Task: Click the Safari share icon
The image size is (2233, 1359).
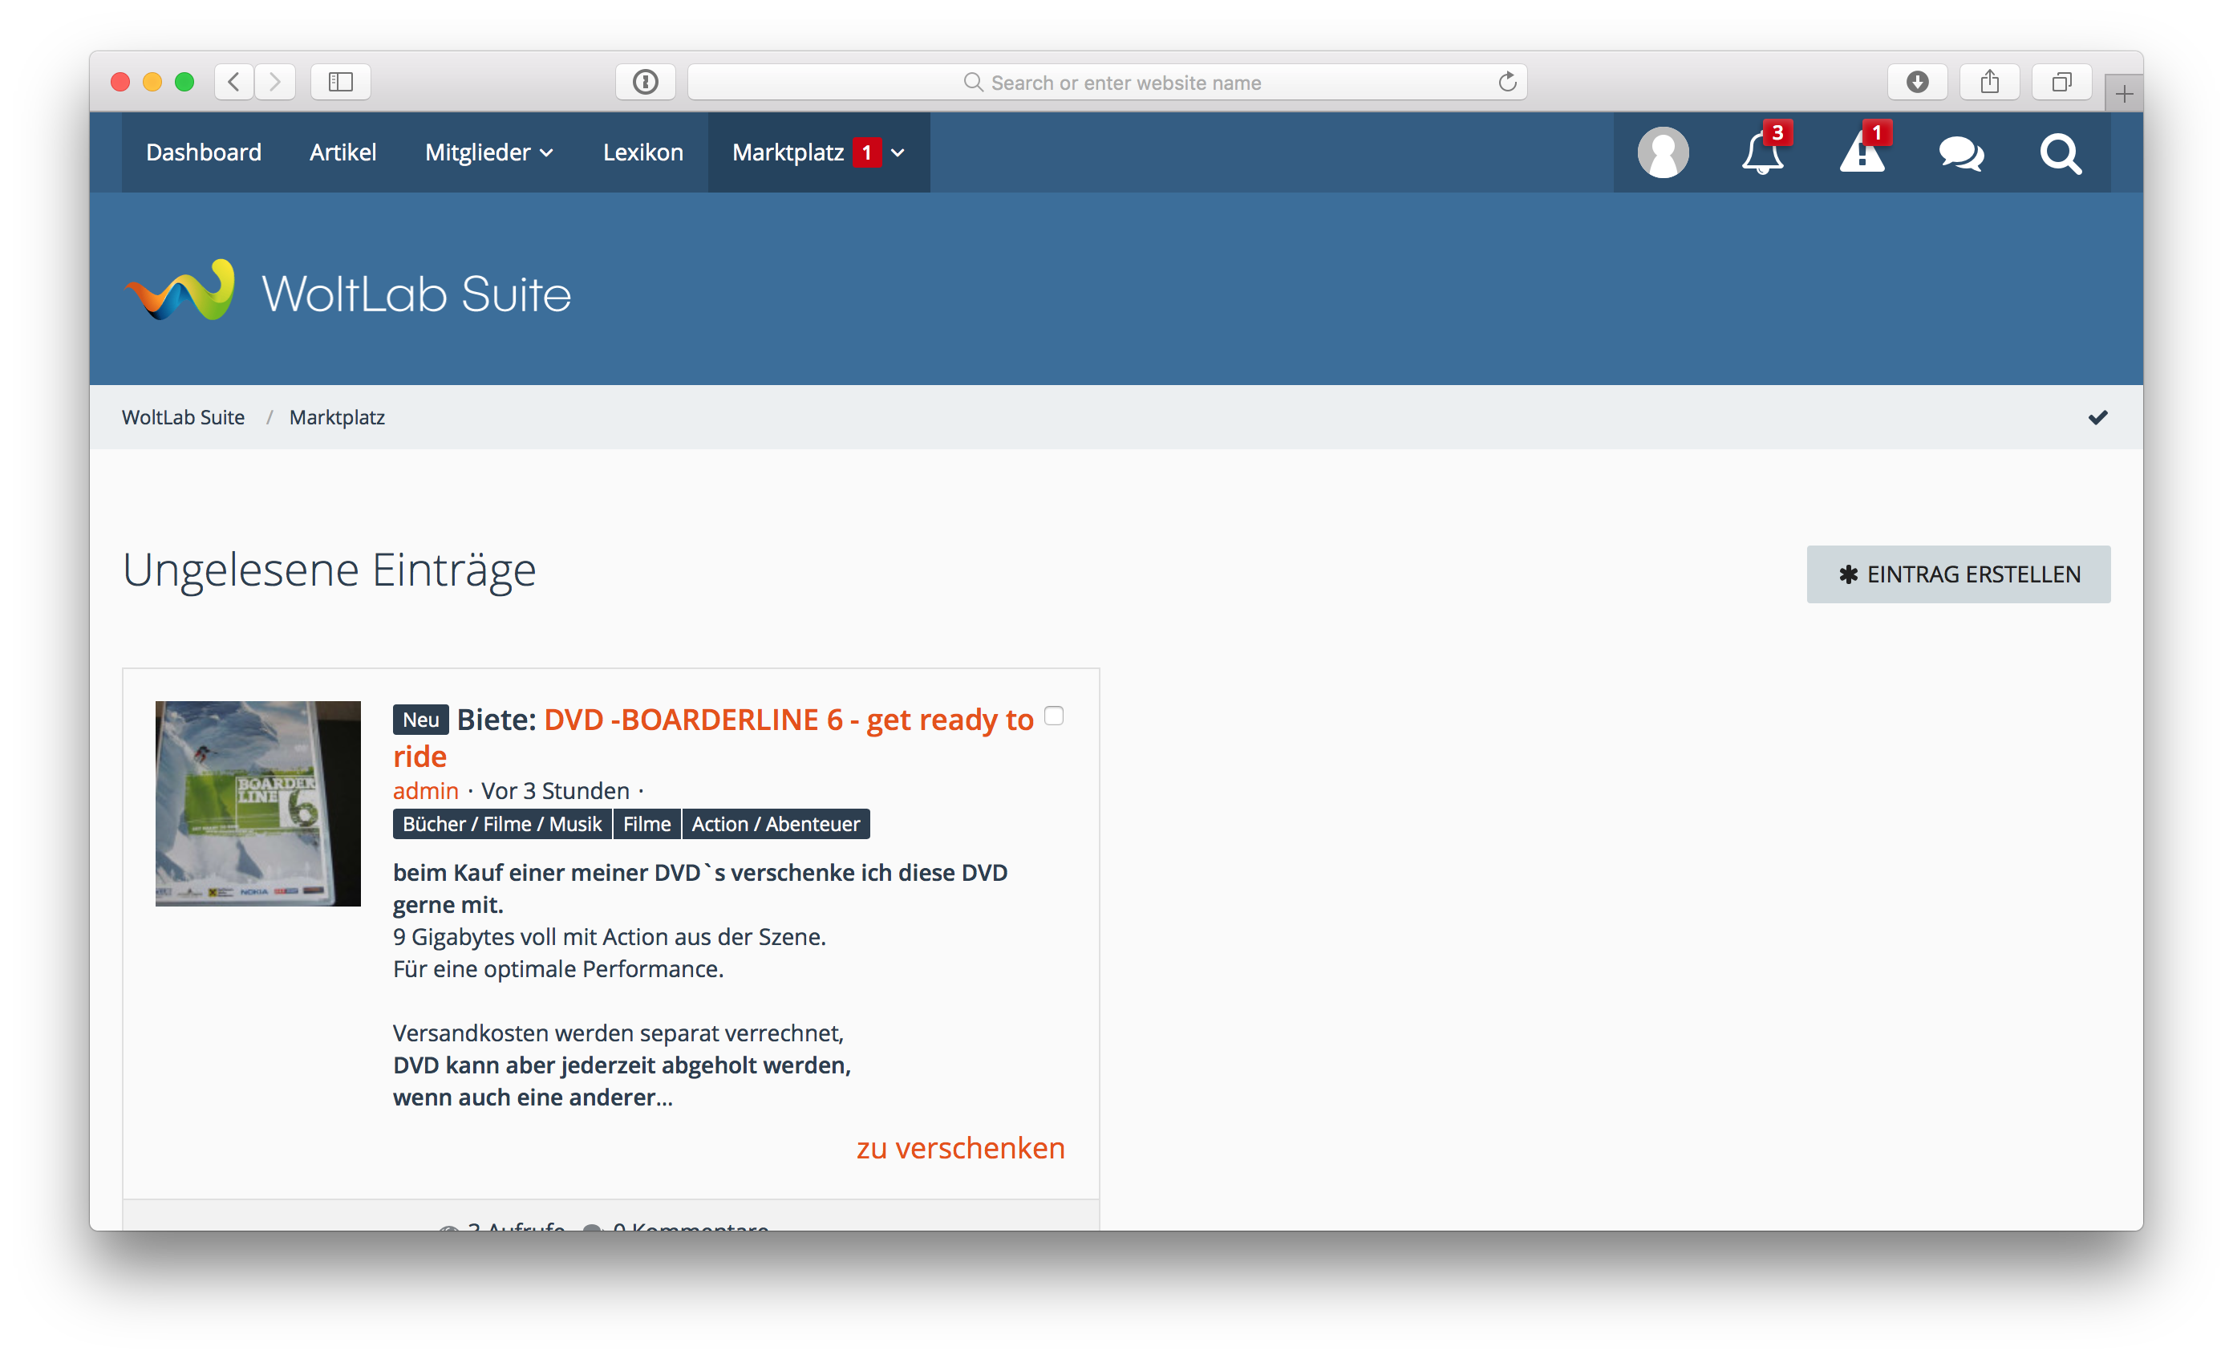Action: [1989, 83]
